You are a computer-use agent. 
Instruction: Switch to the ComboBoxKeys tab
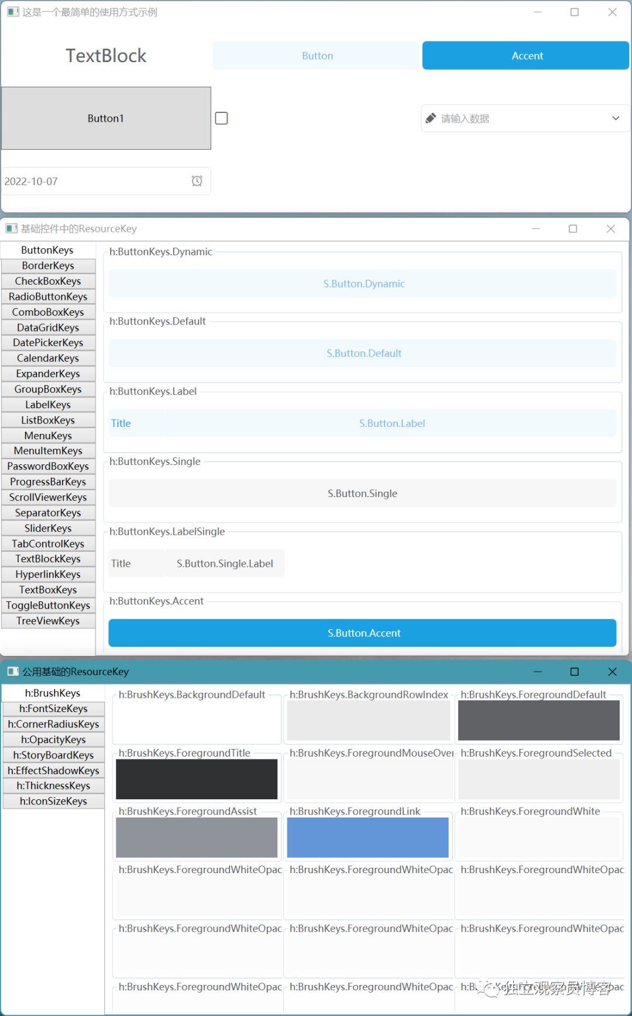pos(48,312)
